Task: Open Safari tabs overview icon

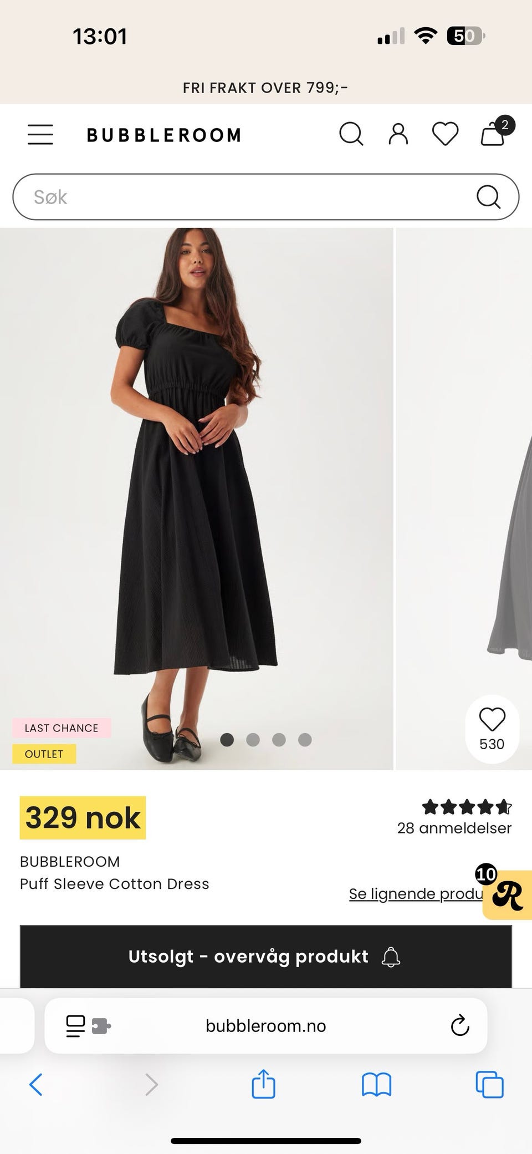Action: pyautogui.click(x=490, y=1084)
